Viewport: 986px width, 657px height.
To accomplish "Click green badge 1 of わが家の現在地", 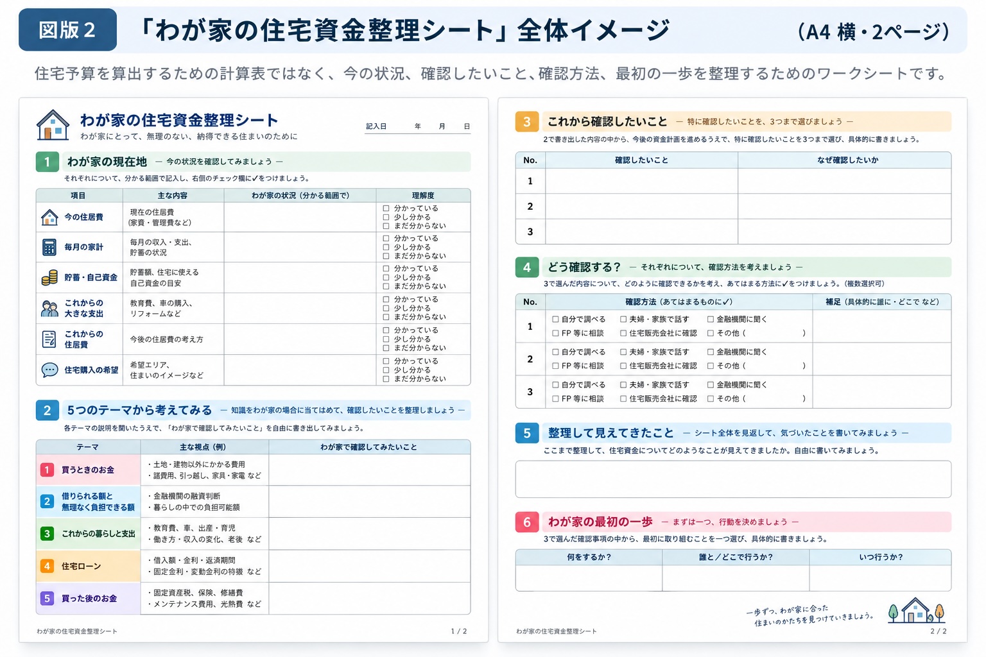I will click(x=47, y=162).
